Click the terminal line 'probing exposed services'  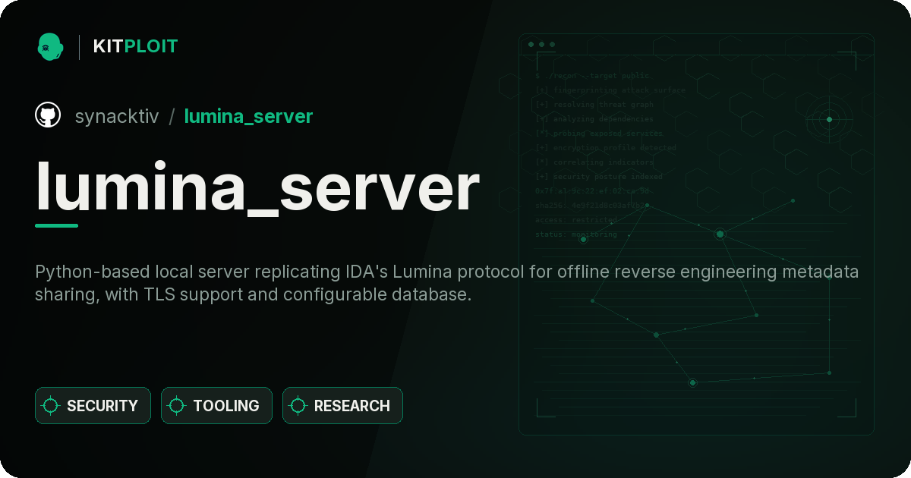(599, 134)
